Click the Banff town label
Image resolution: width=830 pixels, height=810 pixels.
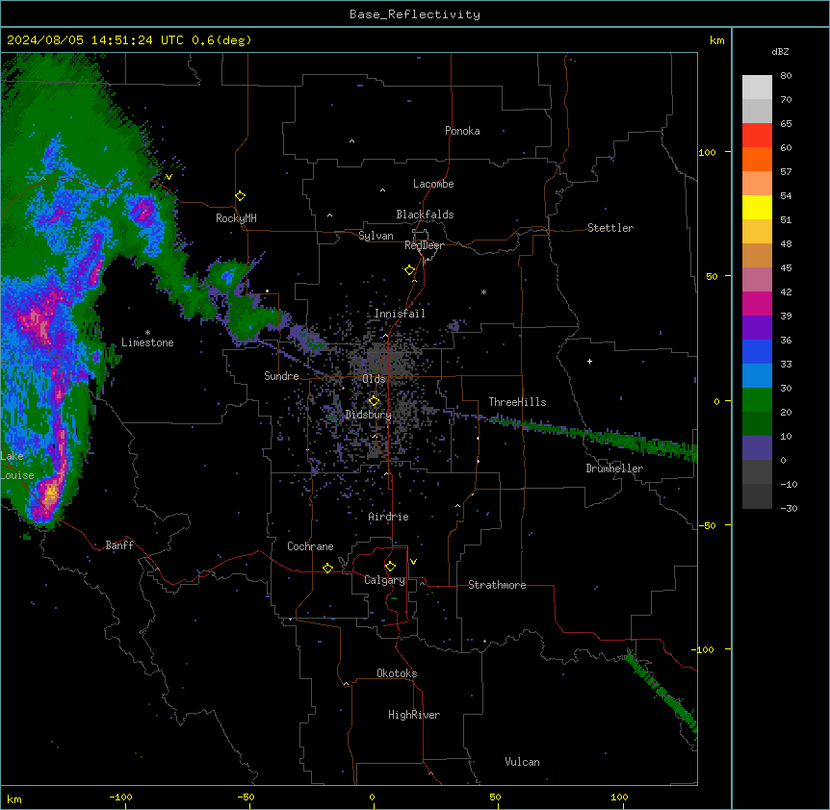click(119, 545)
